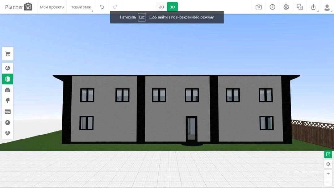Open the furniture catalog sofa icon

8,90
